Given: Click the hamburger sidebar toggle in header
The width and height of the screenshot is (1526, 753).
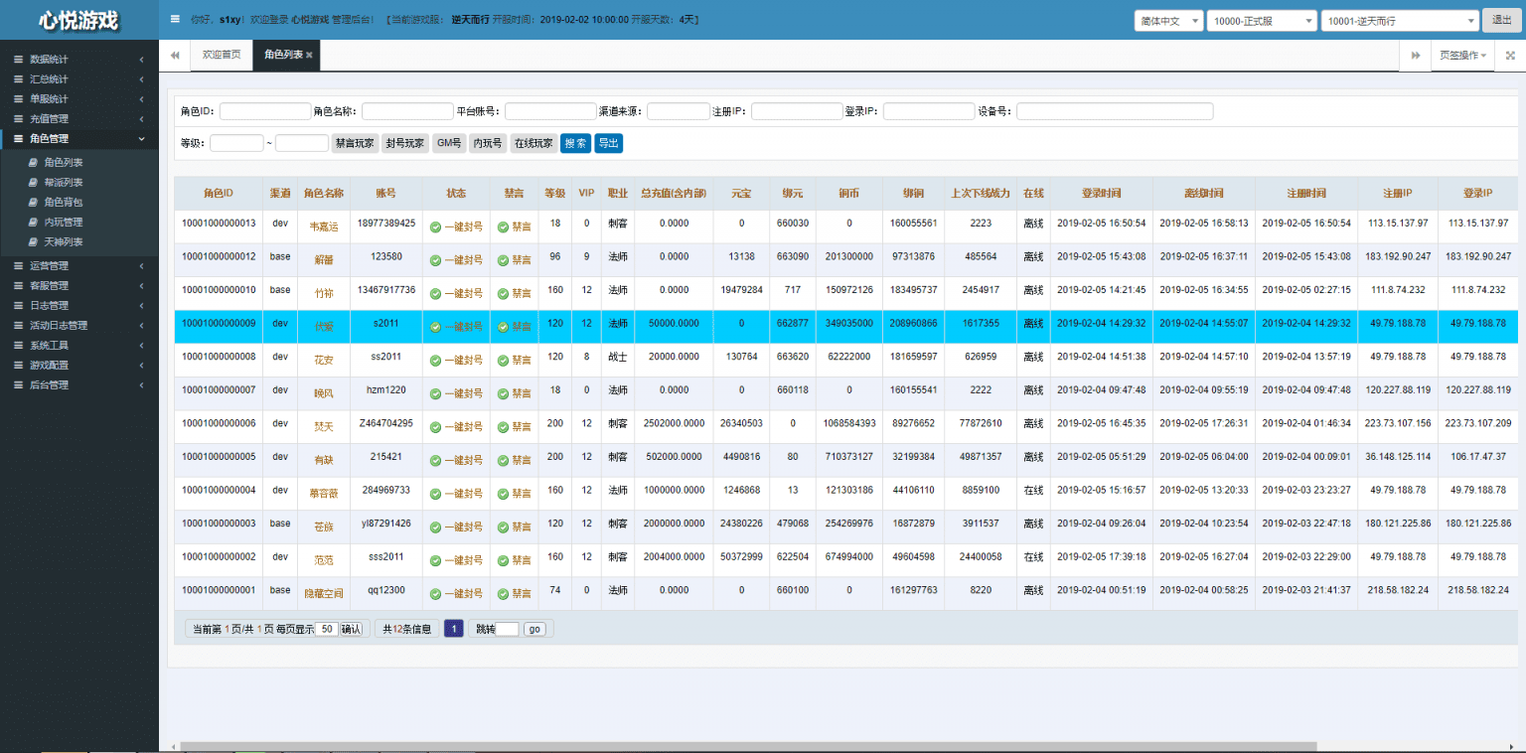Looking at the screenshot, I should (x=175, y=19).
